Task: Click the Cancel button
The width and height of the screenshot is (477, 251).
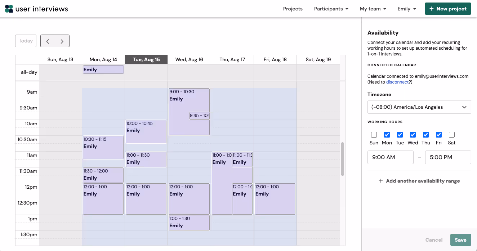Action: tap(434, 240)
